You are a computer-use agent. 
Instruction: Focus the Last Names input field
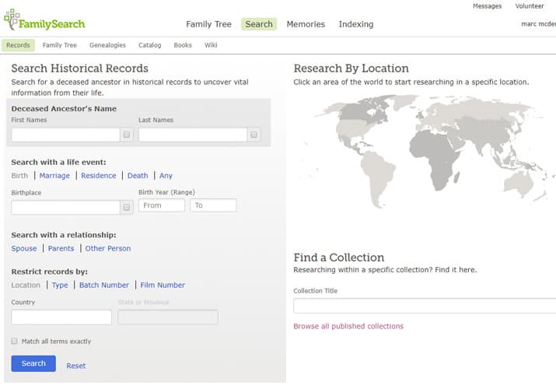[193, 135]
